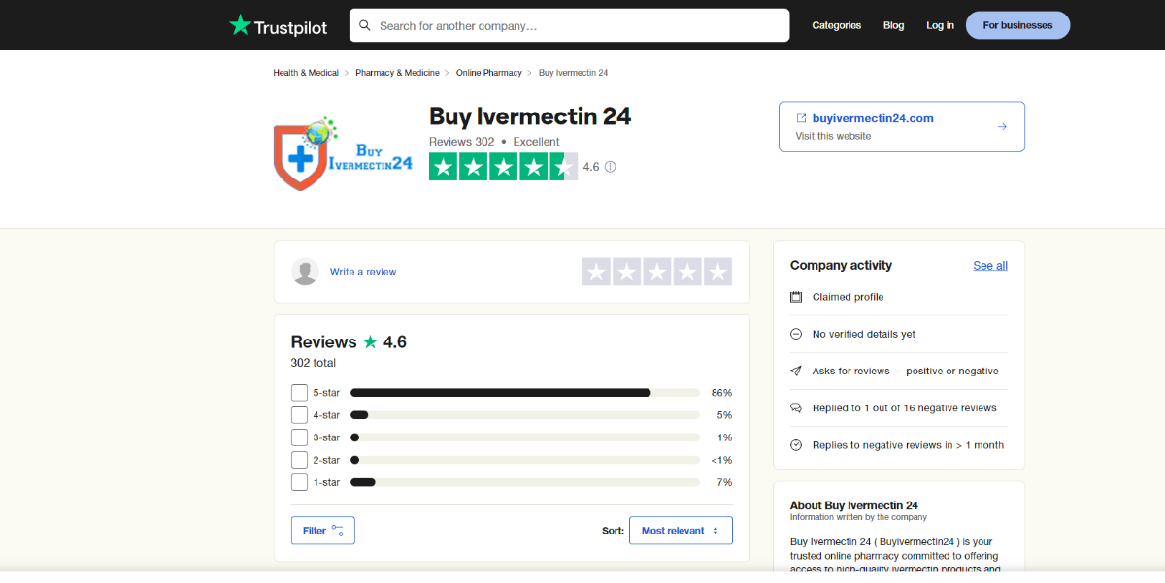
Task: Check the 3-star filter checkbox
Action: [299, 437]
